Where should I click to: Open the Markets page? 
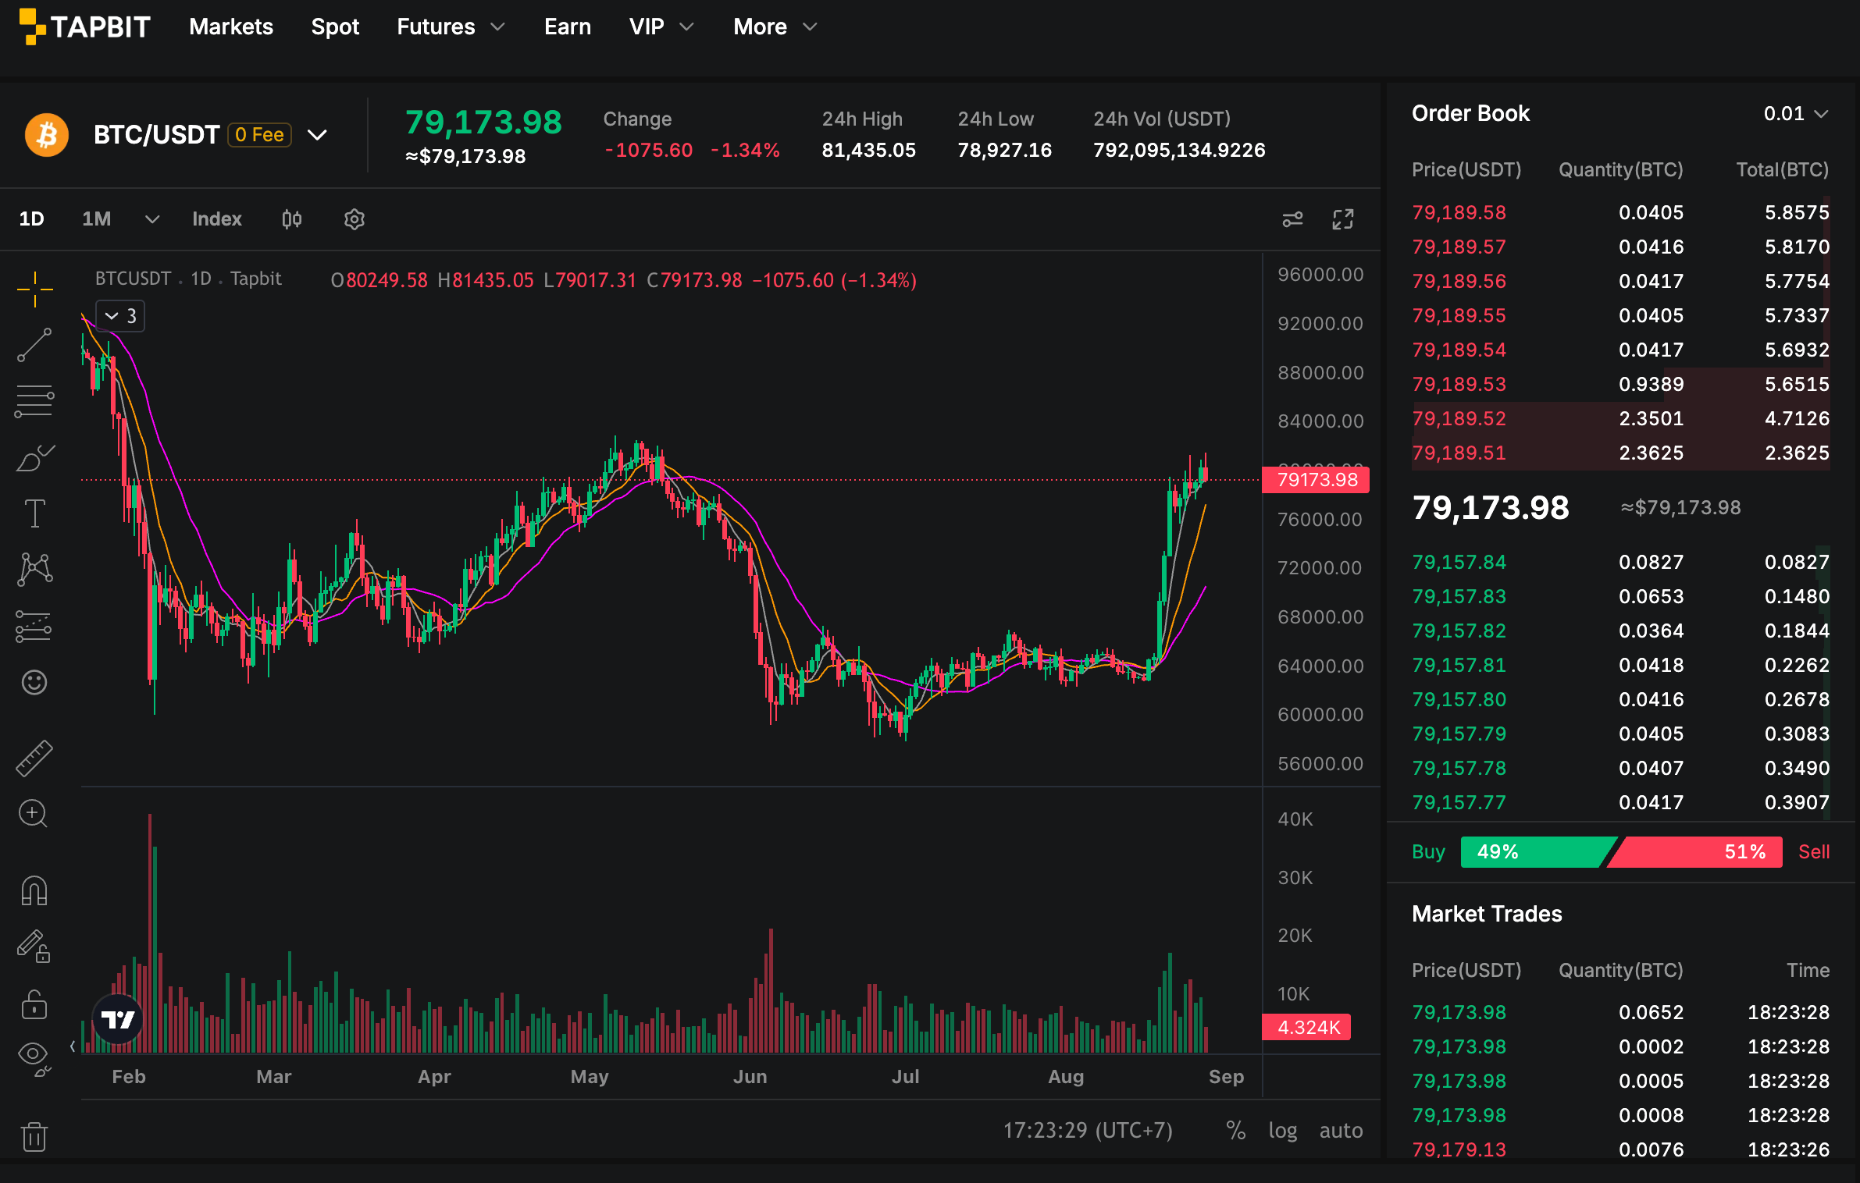231,27
